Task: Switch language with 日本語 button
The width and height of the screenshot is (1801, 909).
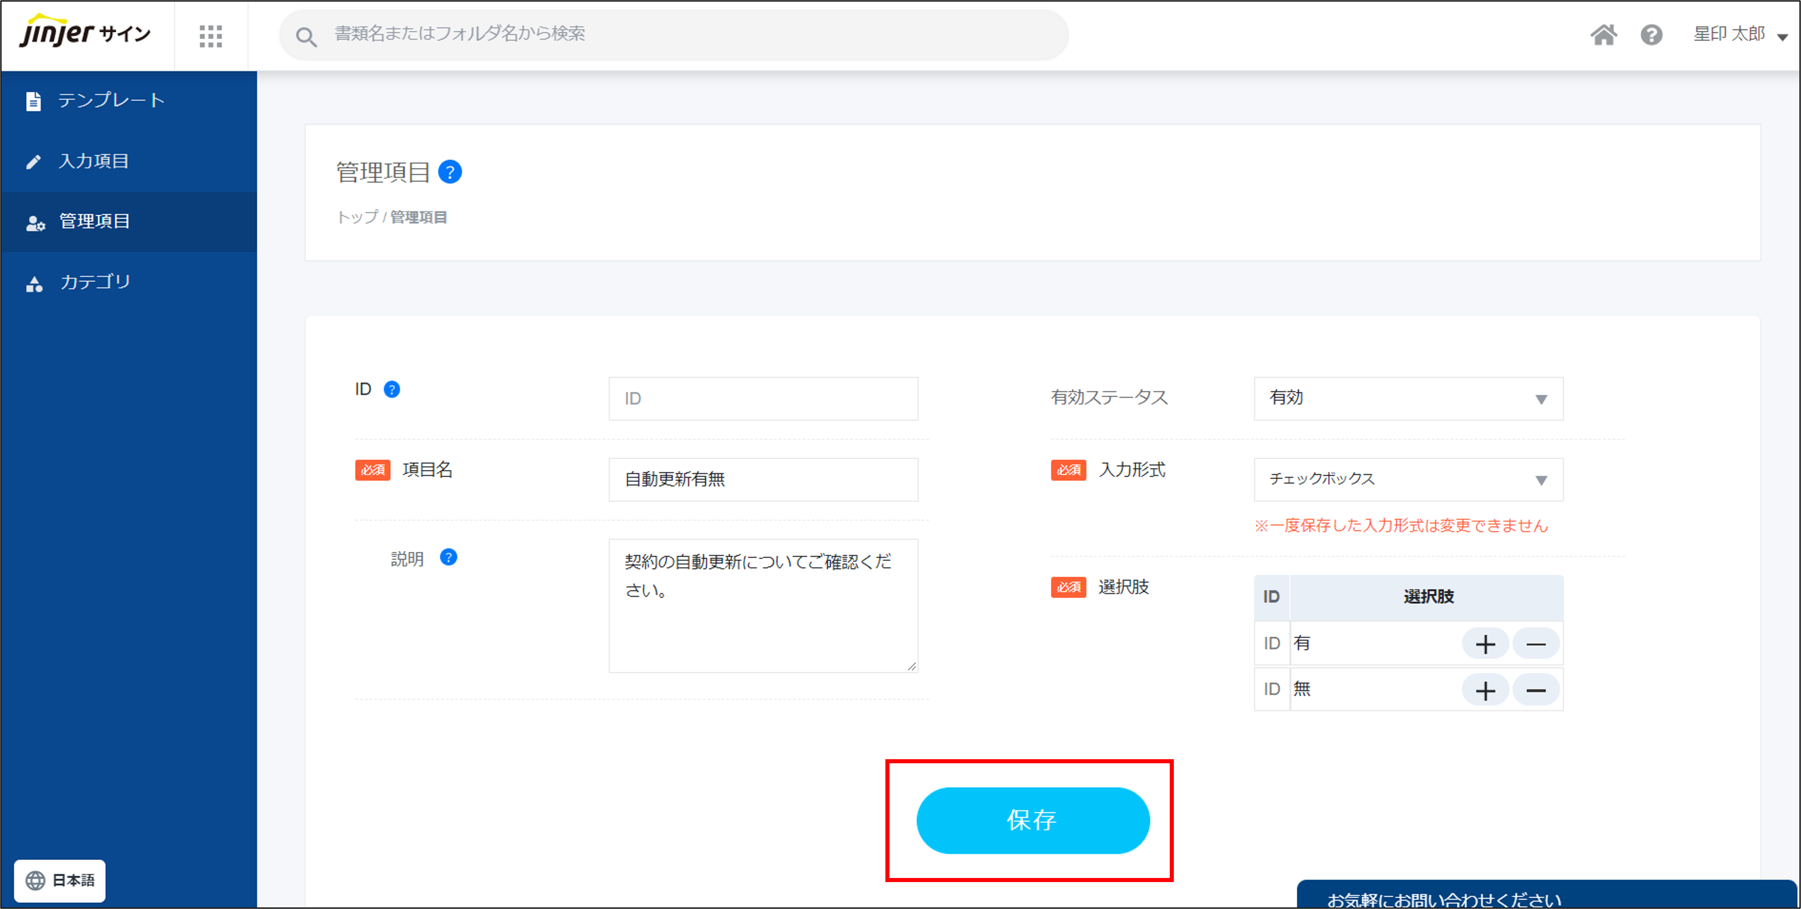Action: tap(60, 880)
